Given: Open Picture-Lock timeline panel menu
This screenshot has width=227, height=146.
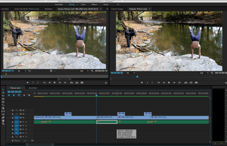Looking at the screenshot, I should [23, 88].
